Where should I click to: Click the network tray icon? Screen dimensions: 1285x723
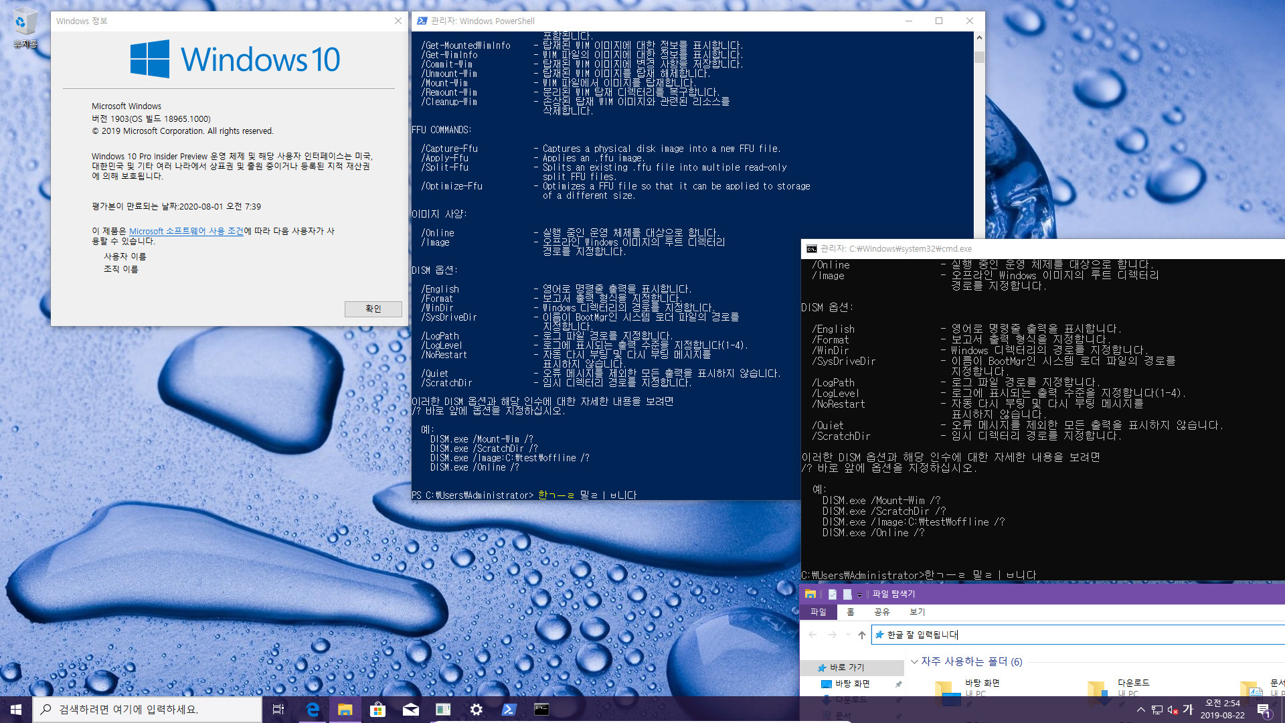[1157, 710]
